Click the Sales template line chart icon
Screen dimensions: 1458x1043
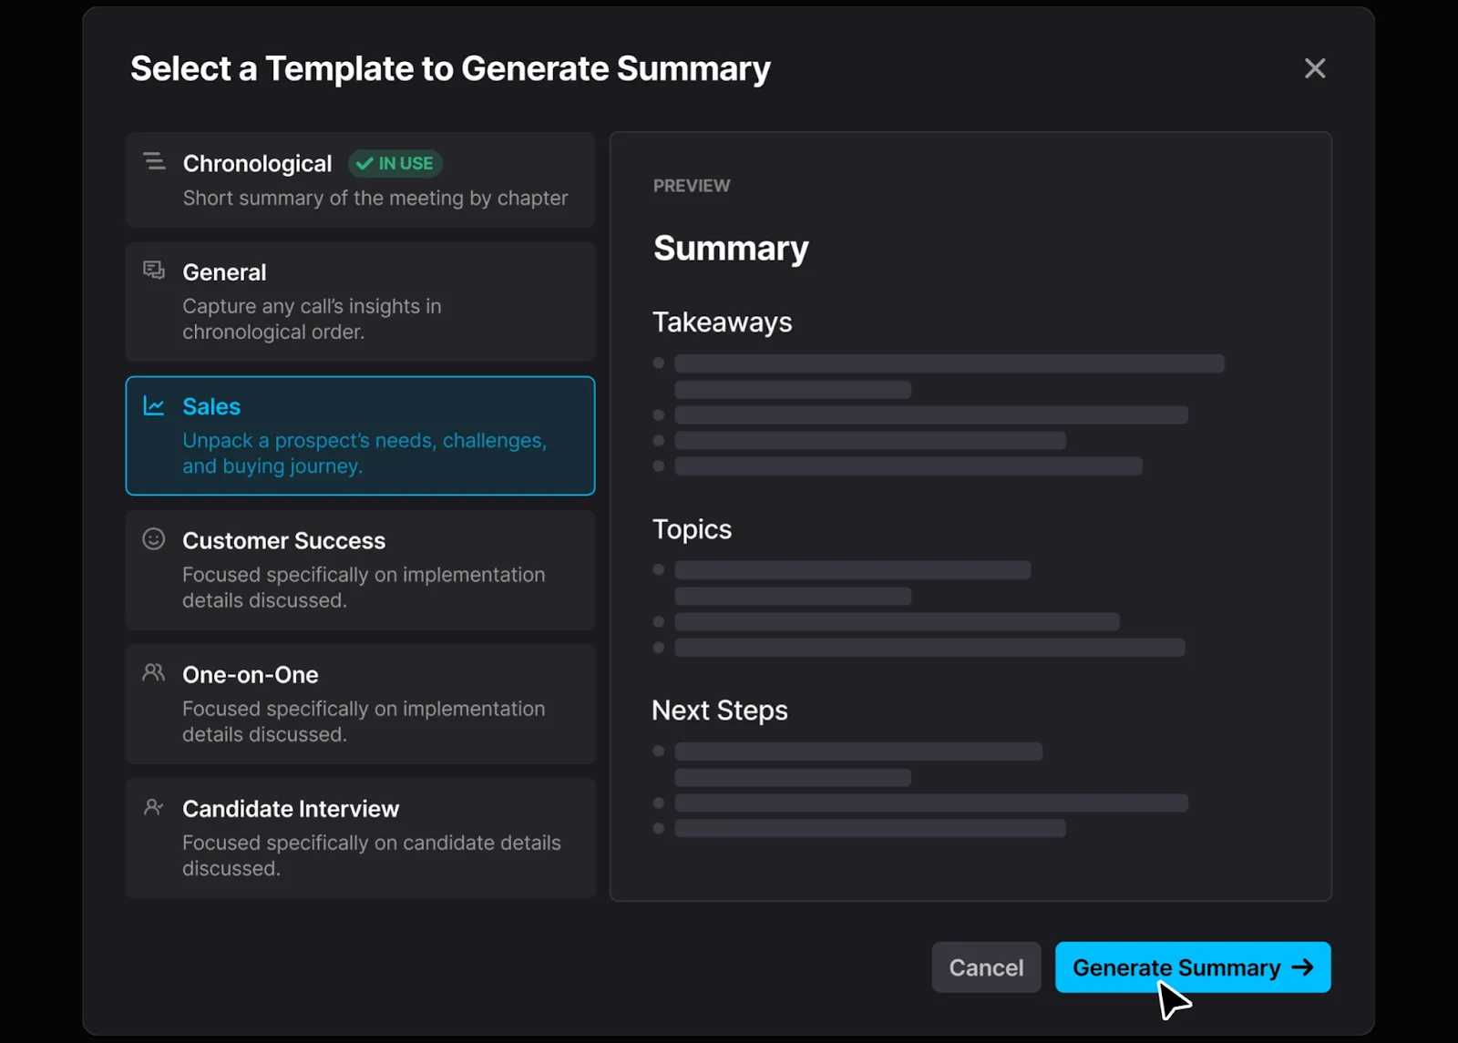coord(155,405)
